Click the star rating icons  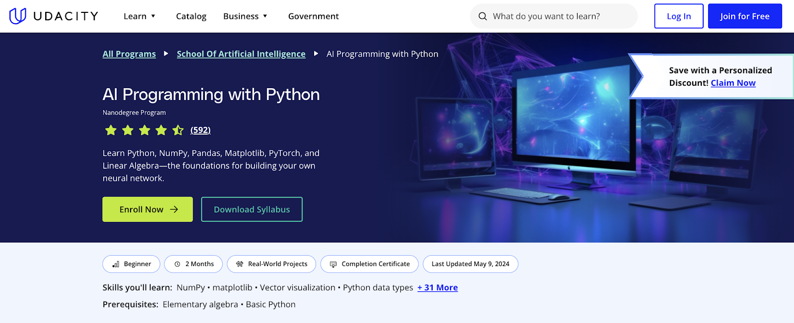144,130
